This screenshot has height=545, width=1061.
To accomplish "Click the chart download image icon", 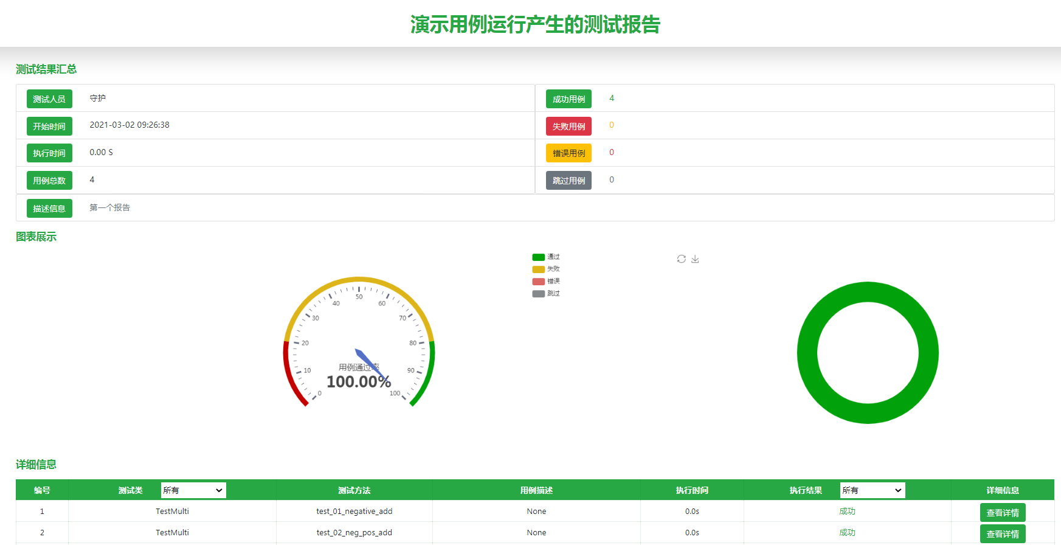I will (x=695, y=259).
